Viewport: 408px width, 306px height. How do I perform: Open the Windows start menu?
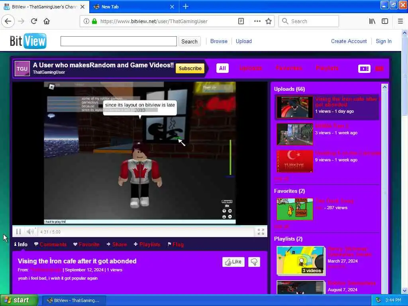(19, 300)
